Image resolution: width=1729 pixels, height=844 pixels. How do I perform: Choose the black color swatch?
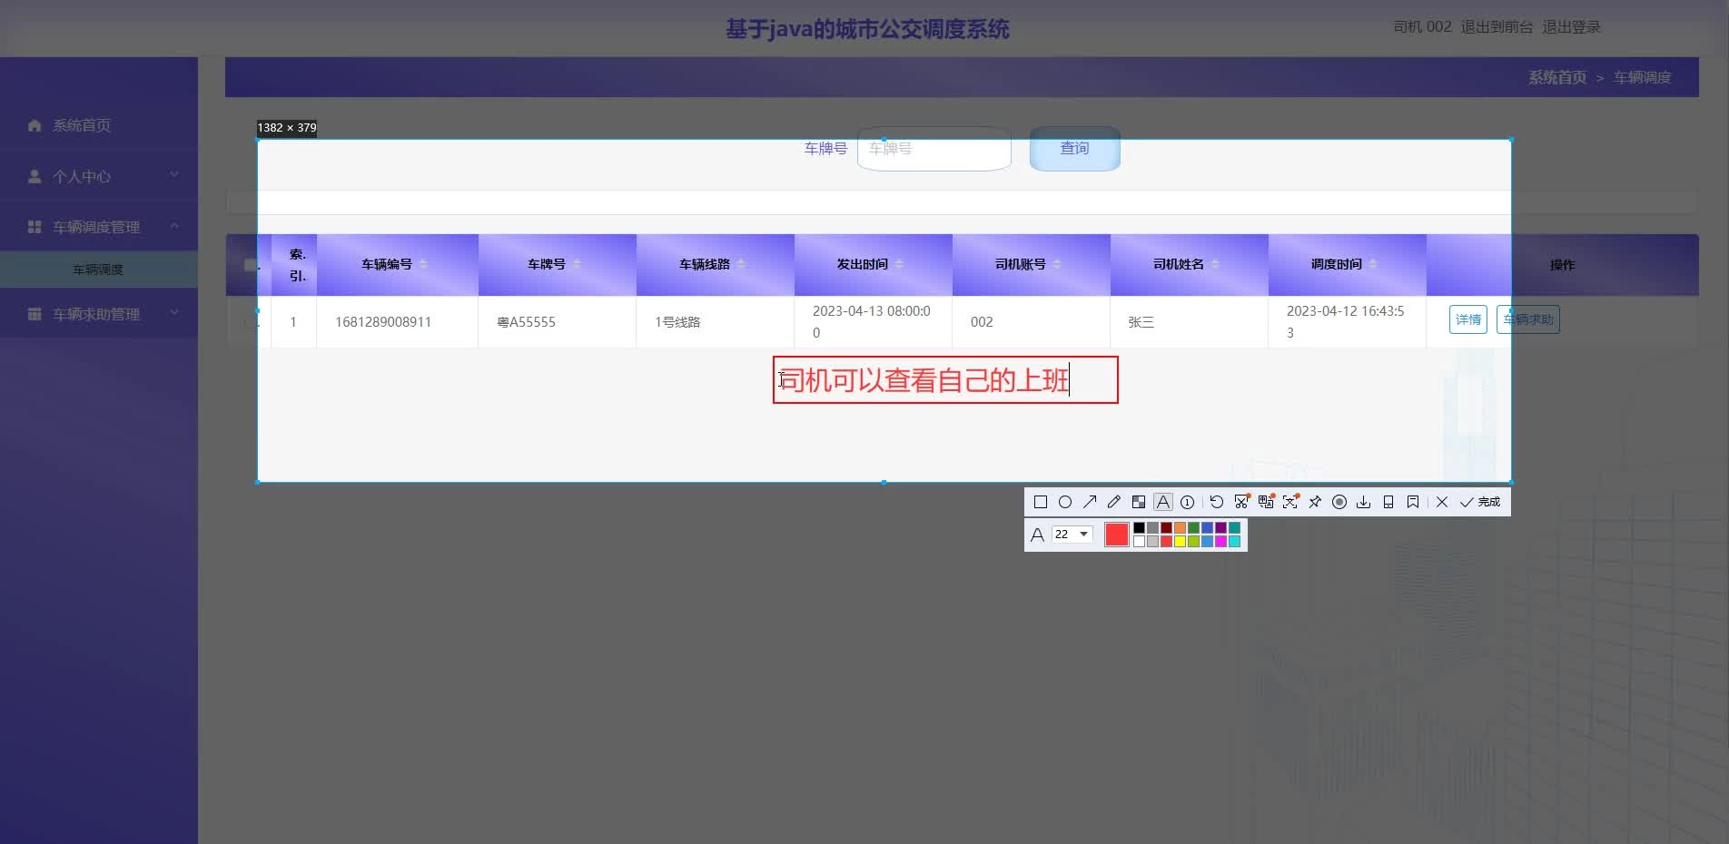(x=1139, y=528)
